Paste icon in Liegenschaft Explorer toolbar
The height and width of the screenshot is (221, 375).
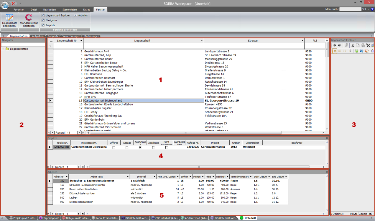(363, 45)
